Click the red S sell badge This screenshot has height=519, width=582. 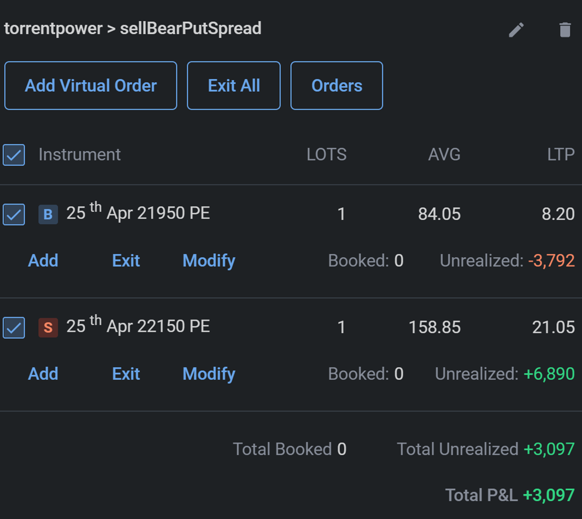click(x=48, y=327)
